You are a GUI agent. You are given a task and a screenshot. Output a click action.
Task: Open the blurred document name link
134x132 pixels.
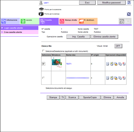pos(78,78)
